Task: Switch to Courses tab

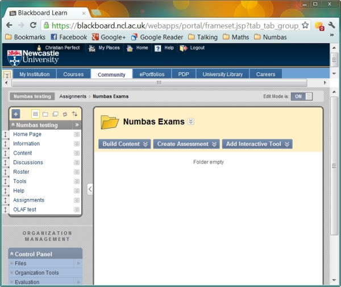Action: click(73, 74)
